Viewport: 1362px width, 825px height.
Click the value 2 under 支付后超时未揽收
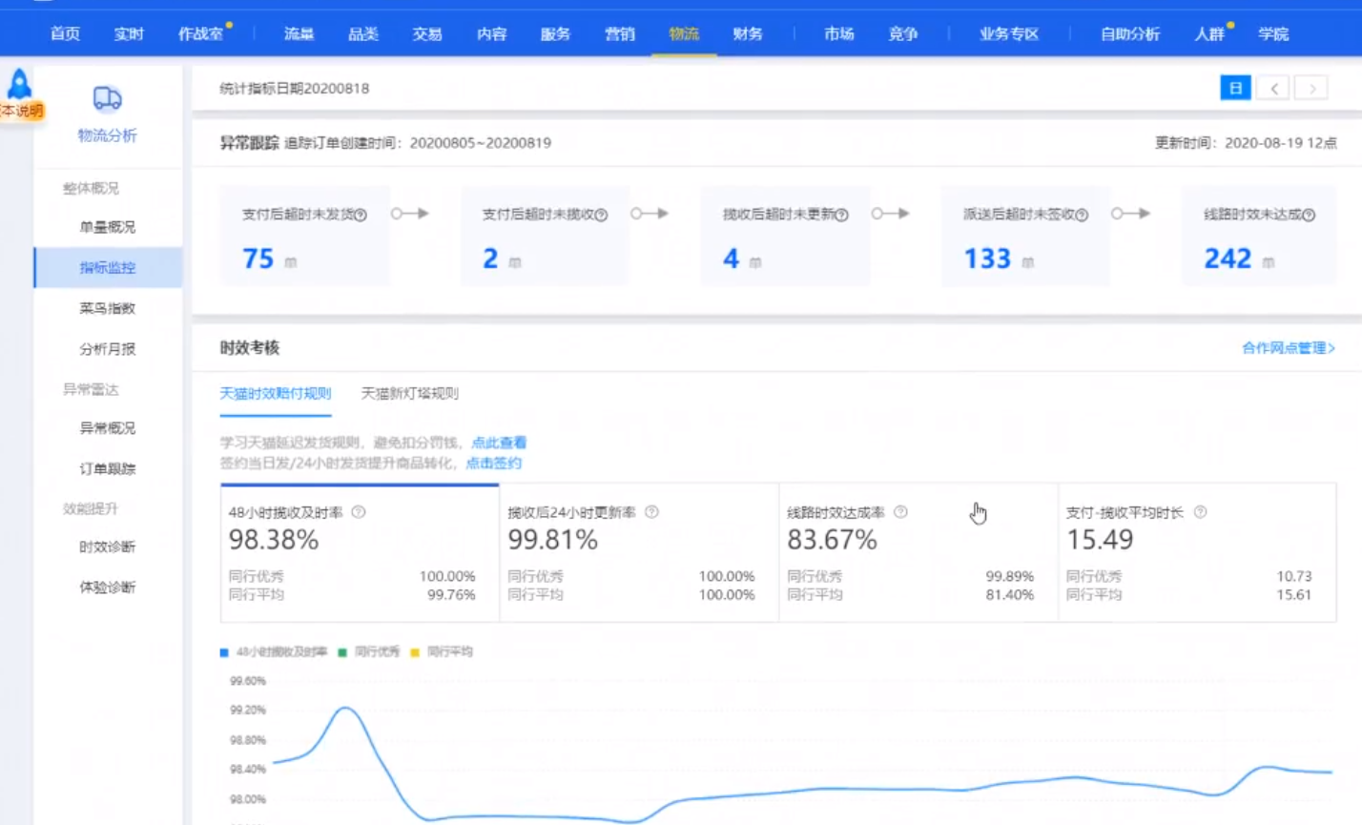tap(490, 258)
